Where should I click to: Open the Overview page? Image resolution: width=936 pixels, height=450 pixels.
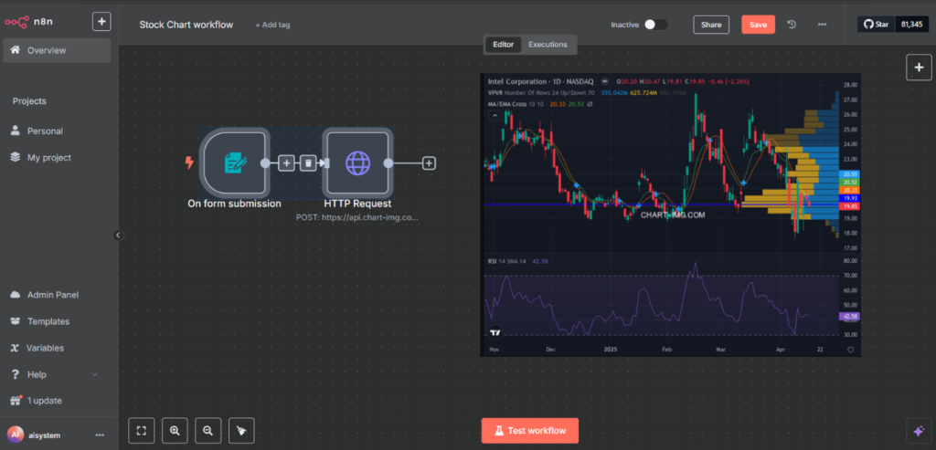[57, 50]
